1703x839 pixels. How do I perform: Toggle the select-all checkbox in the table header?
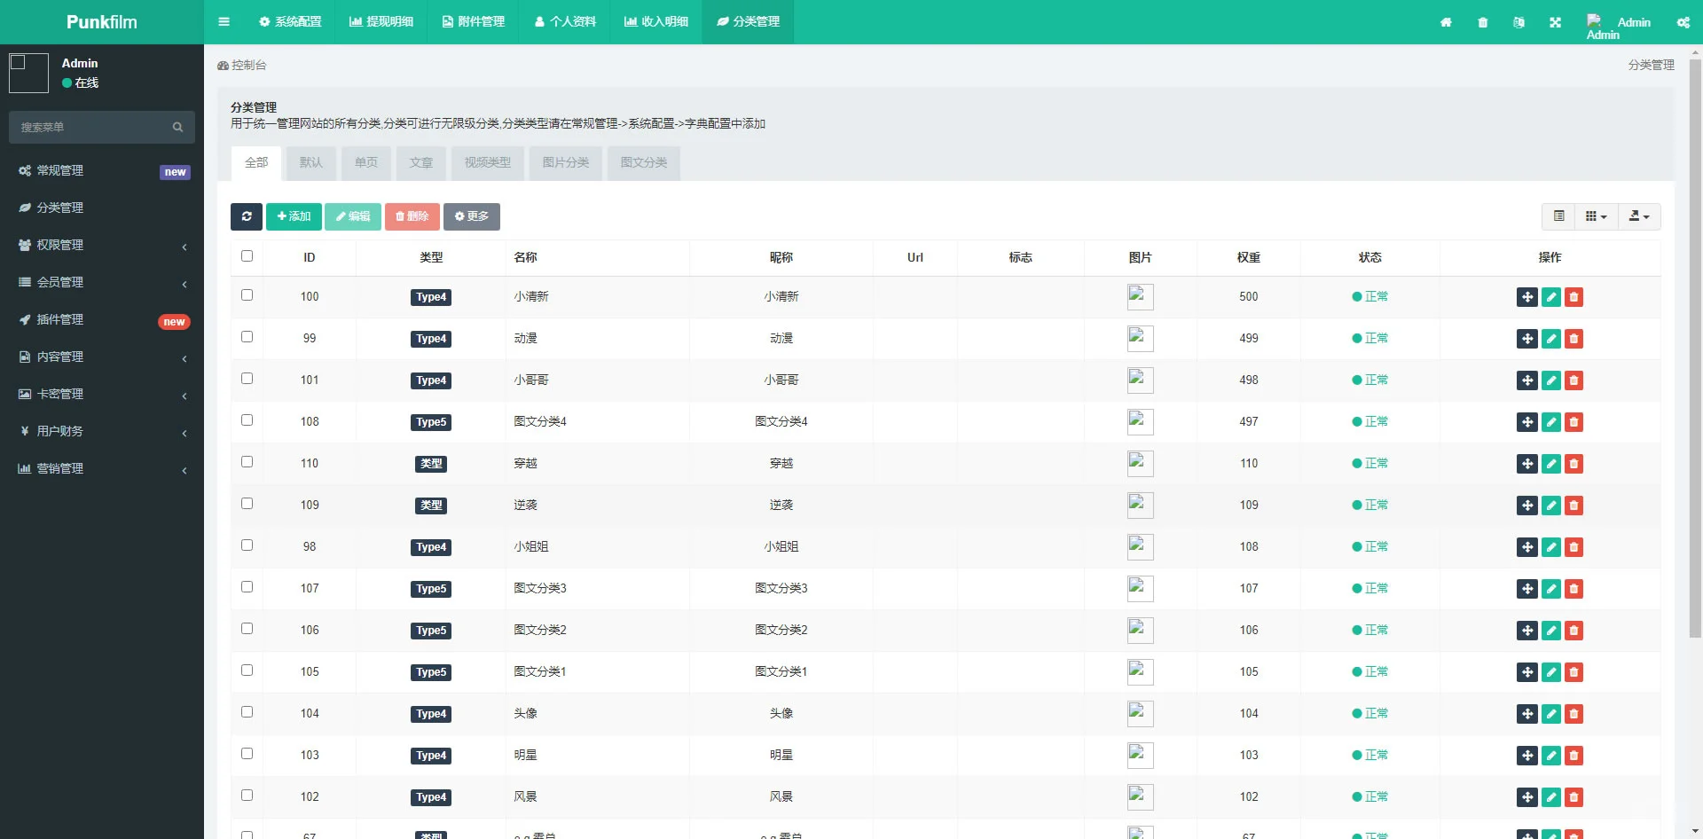pyautogui.click(x=247, y=256)
